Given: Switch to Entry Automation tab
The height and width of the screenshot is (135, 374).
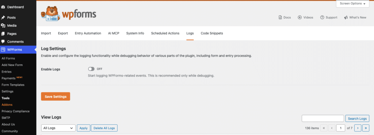Looking at the screenshot, I should coord(88,33).
